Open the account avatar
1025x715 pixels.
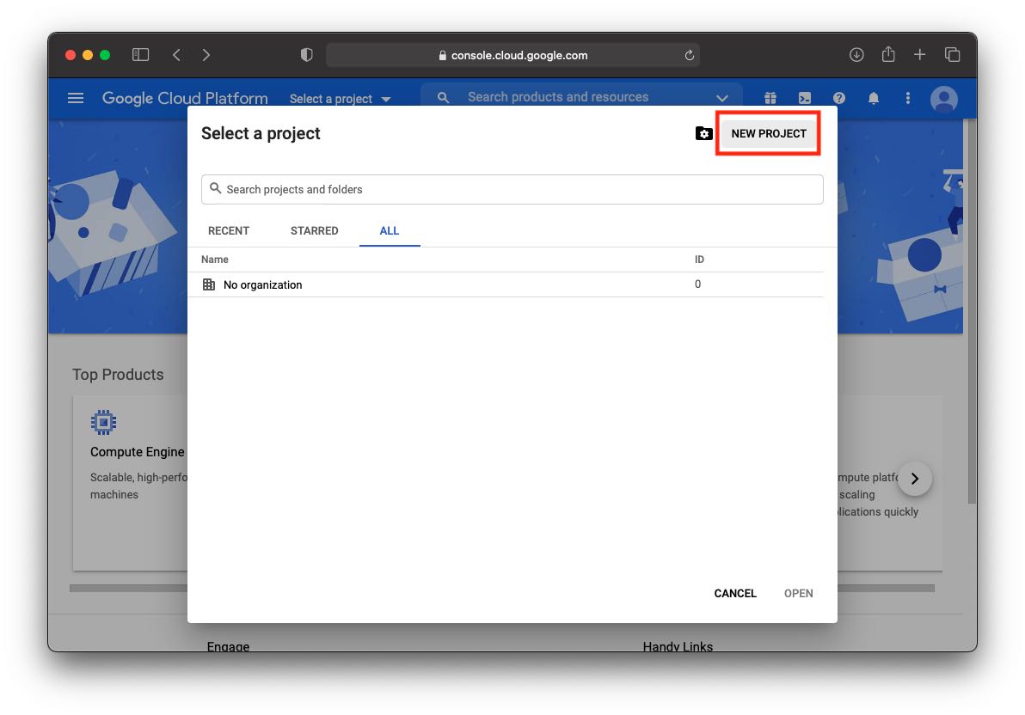tap(944, 99)
